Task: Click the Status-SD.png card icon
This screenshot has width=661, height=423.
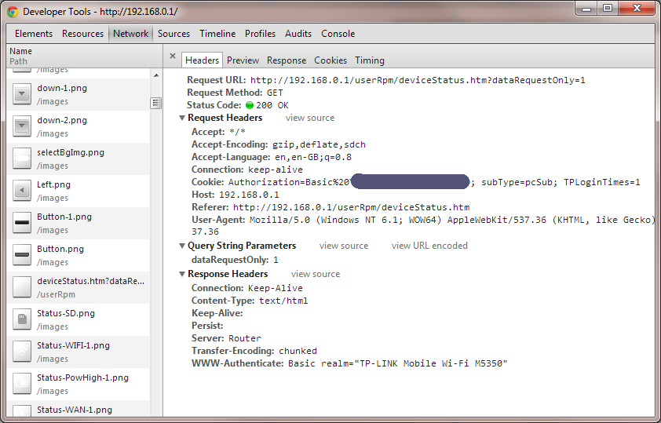Action: tap(22, 319)
